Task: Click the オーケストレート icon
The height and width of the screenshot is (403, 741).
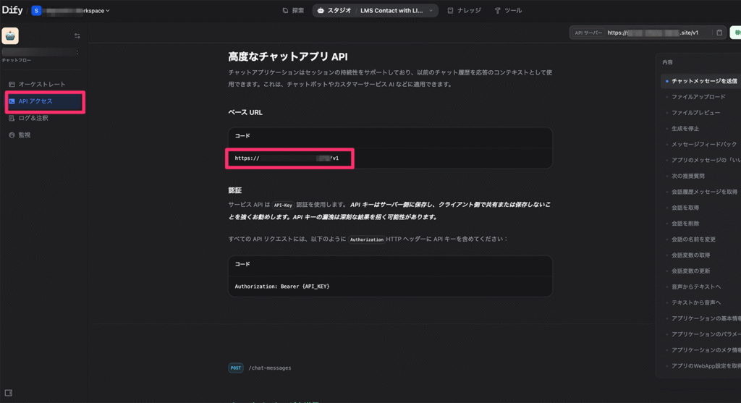Action: point(12,84)
